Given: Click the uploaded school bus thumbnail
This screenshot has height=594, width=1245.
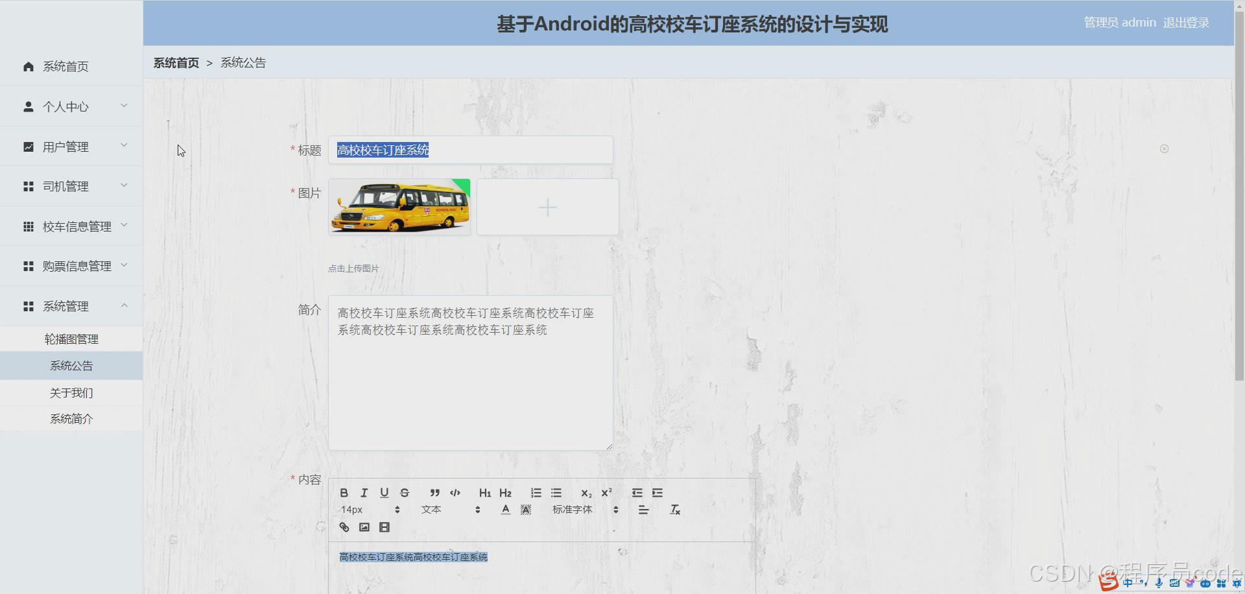Looking at the screenshot, I should coord(399,207).
